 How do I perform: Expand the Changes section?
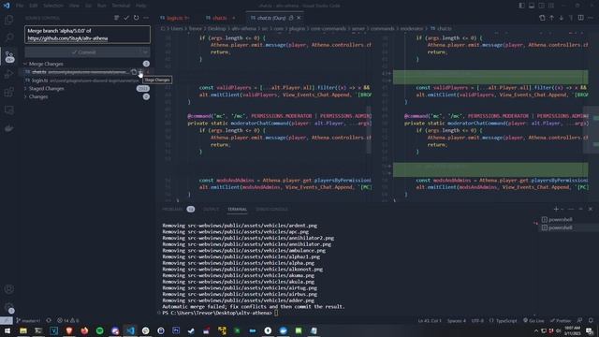pos(25,96)
